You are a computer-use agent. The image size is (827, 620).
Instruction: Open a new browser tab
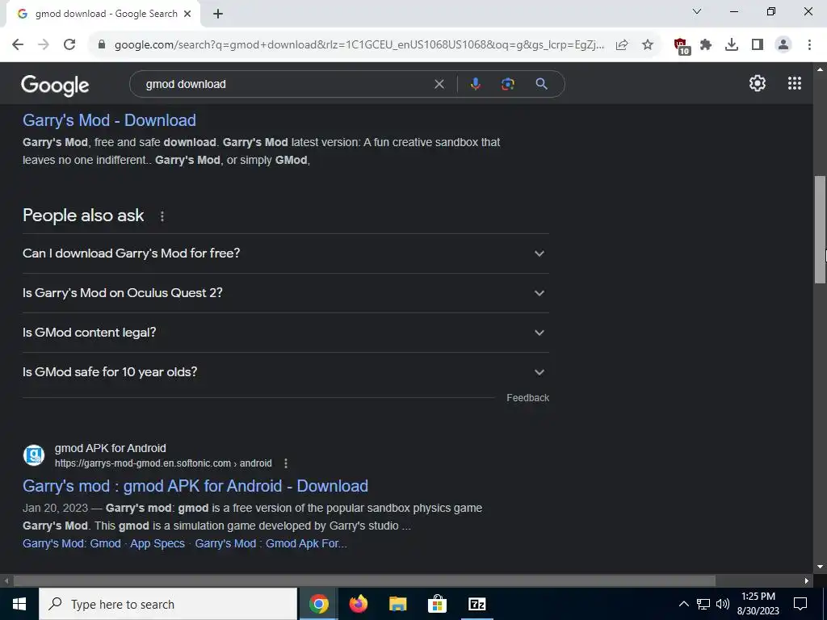[218, 14]
